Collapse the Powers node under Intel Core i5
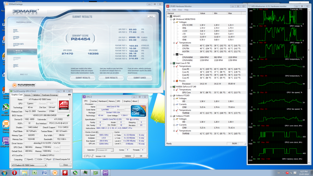313x176 pixels. 174,81
